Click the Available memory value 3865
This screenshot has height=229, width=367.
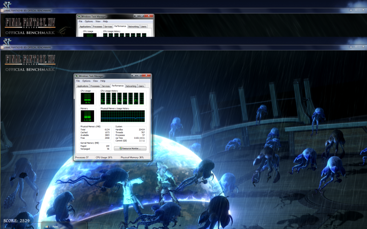pos(107,135)
